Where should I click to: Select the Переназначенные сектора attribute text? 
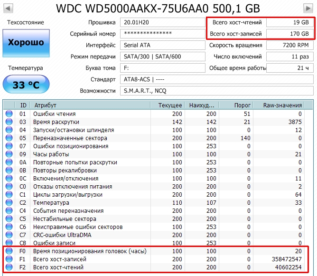[70, 138]
